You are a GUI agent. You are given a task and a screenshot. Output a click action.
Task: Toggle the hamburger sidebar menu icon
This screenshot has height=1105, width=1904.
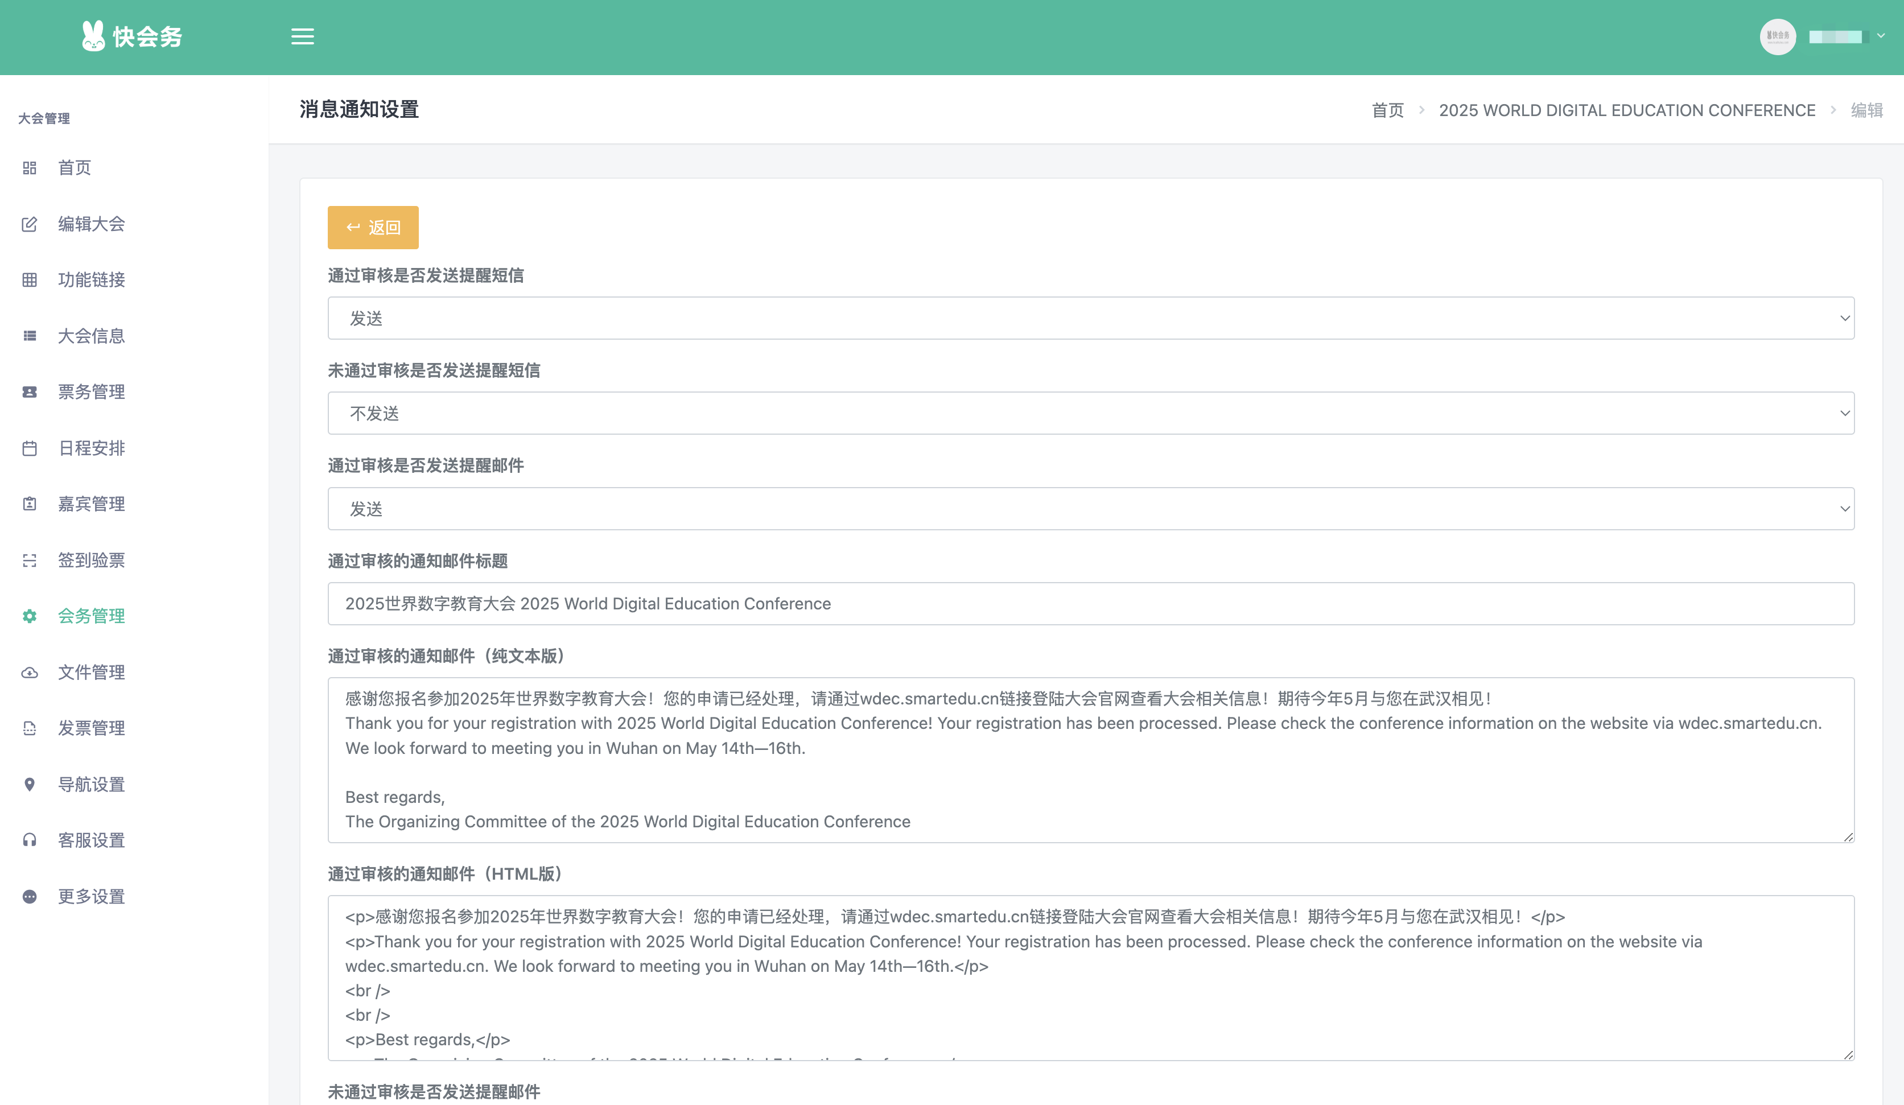pos(302,36)
